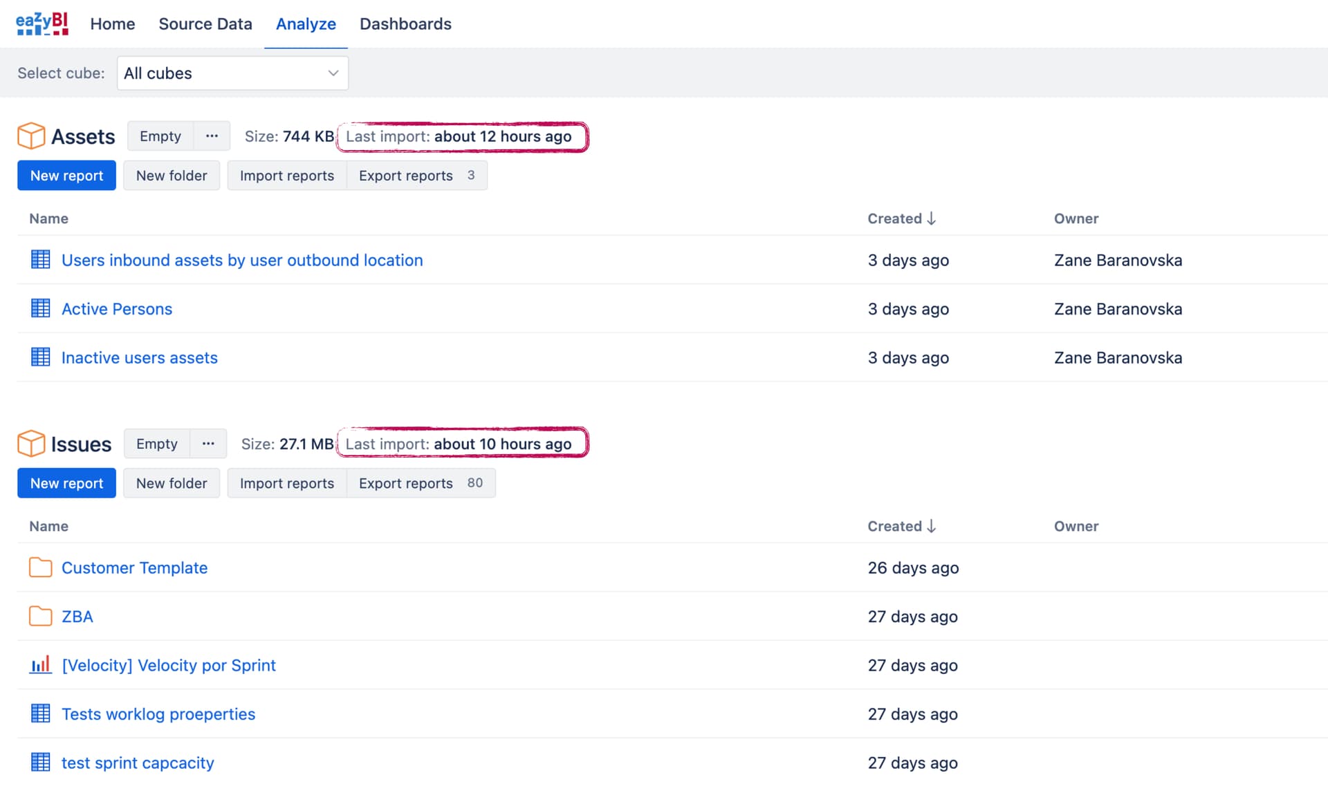Open the Dashboards tab
The height and width of the screenshot is (786, 1328).
405,24
